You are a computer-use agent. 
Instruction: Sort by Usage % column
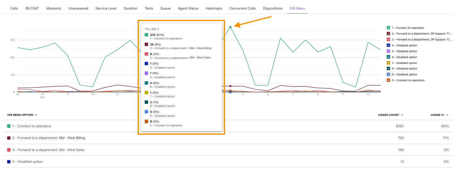coord(439,115)
